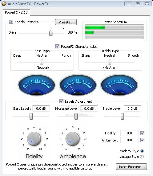Viewport: 153px width, 176px height.
Task: Click the Treble Level slider handle
Action: 122,116
